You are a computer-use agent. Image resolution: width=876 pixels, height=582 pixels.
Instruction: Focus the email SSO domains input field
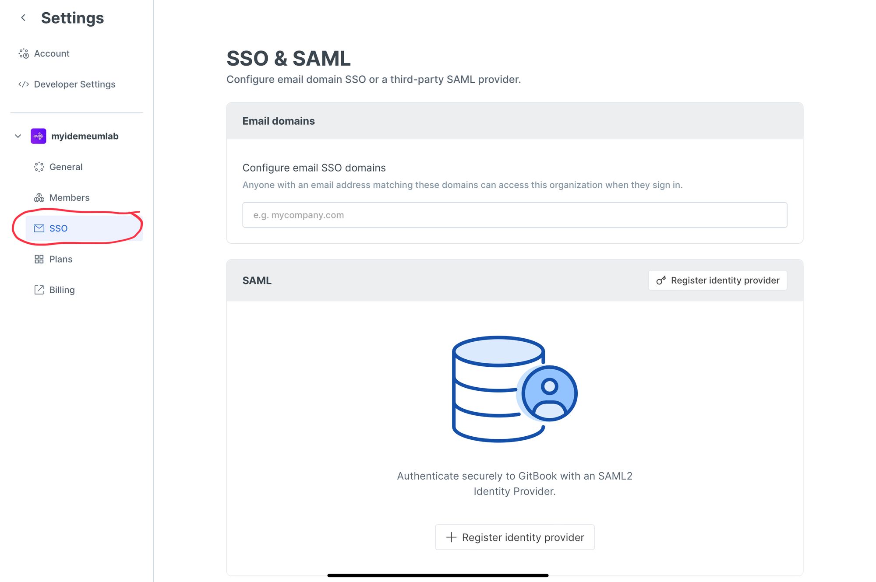click(515, 215)
